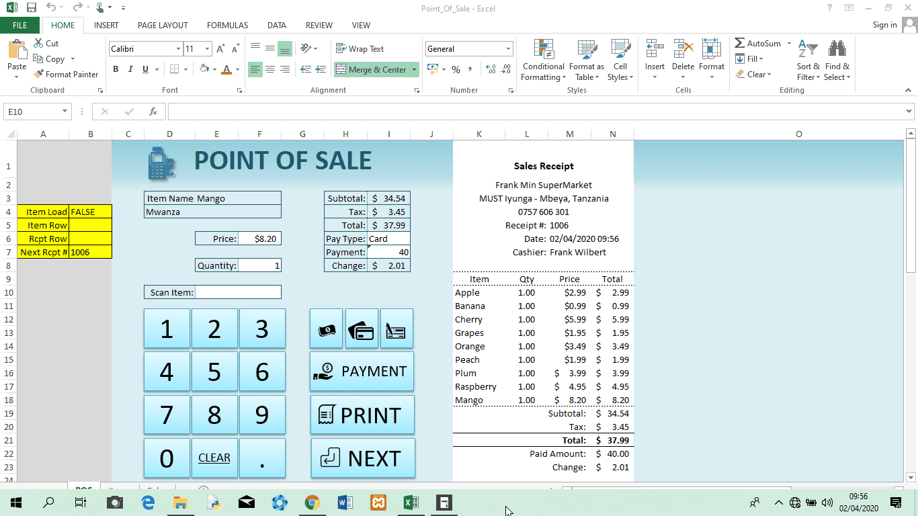The height and width of the screenshot is (516, 918).
Task: Click the PAYMENT button
Action: (362, 372)
